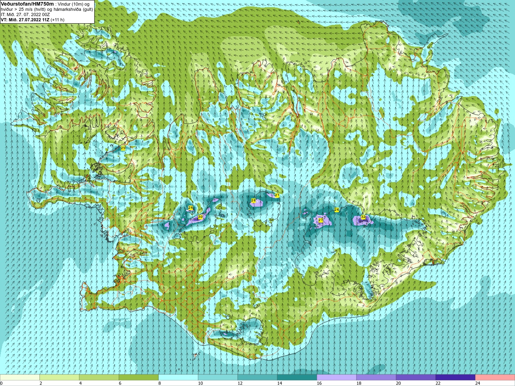Click the legend scale value 6
Viewport: 515px width, 386px height.
pos(119,383)
